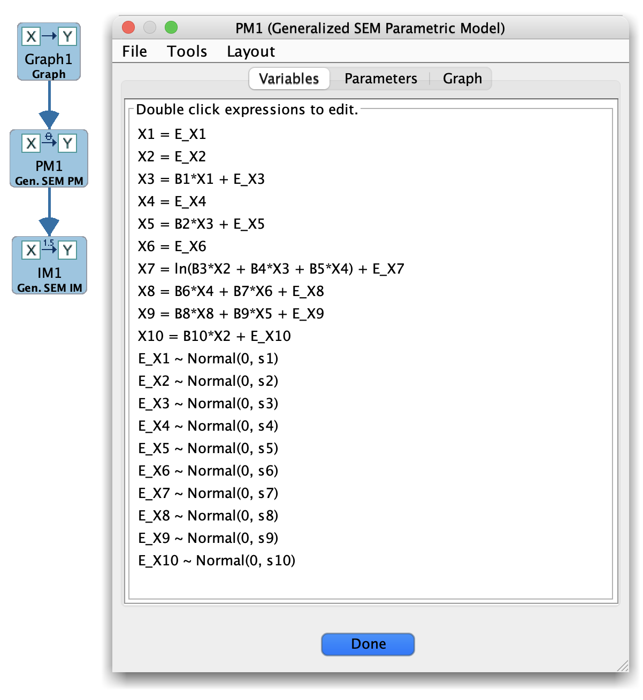This screenshot has width=643, height=700.
Task: Click the PM1 window title bar text
Action: [370, 28]
